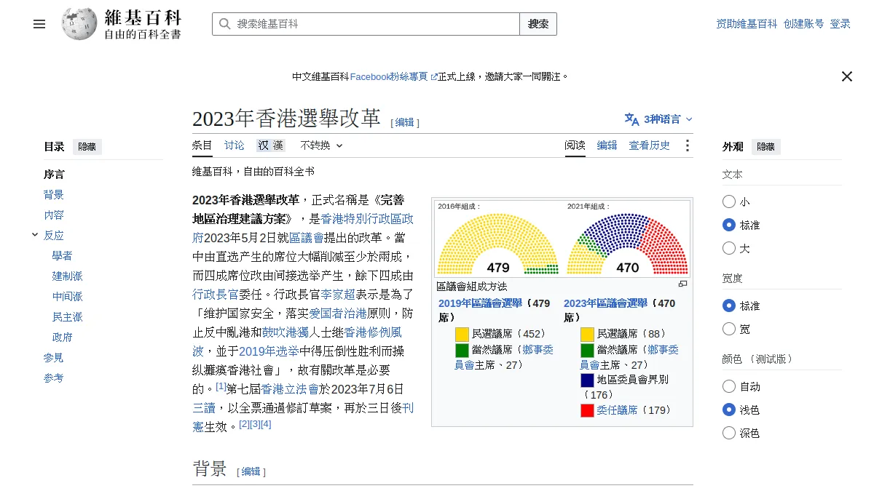Select the 小 text size option
The height and width of the screenshot is (491, 874).
[x=729, y=201]
